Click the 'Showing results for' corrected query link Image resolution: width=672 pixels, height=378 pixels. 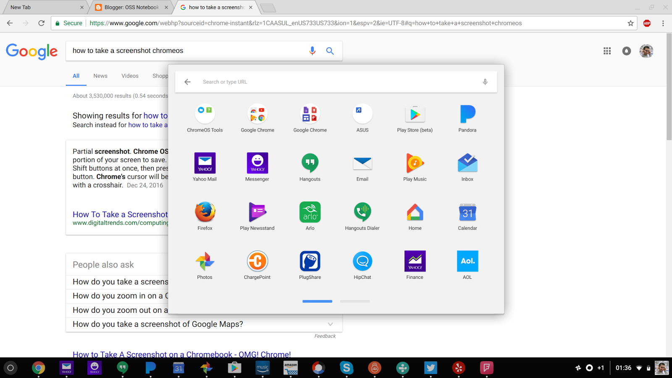(x=155, y=115)
